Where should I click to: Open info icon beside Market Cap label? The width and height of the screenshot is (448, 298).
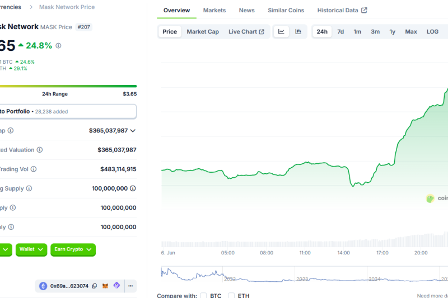[x=11, y=131]
